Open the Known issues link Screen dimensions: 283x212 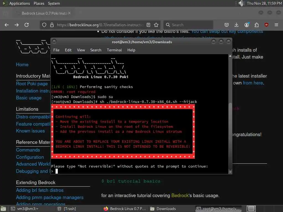tap(30, 131)
